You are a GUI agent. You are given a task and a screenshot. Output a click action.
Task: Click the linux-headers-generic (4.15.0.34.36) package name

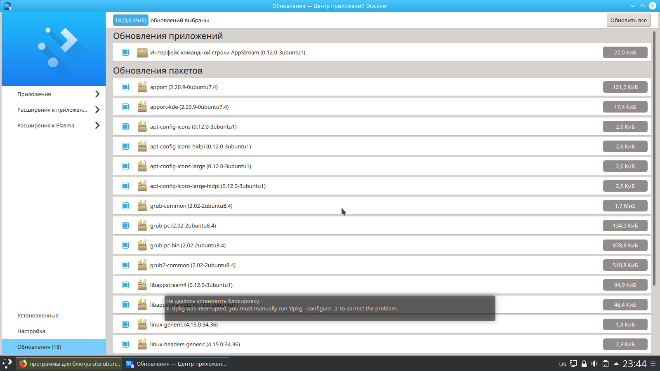tap(195, 344)
